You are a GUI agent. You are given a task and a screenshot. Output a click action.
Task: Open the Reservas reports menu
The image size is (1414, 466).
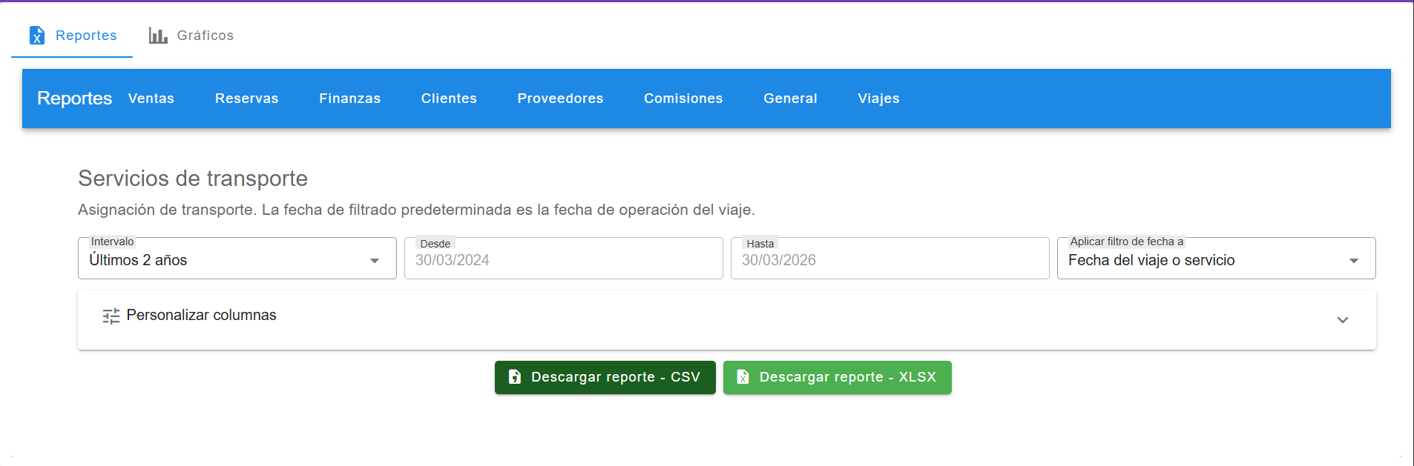click(x=246, y=99)
